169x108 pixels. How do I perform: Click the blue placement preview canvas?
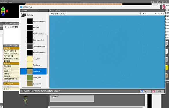pyautogui.click(x=107, y=52)
